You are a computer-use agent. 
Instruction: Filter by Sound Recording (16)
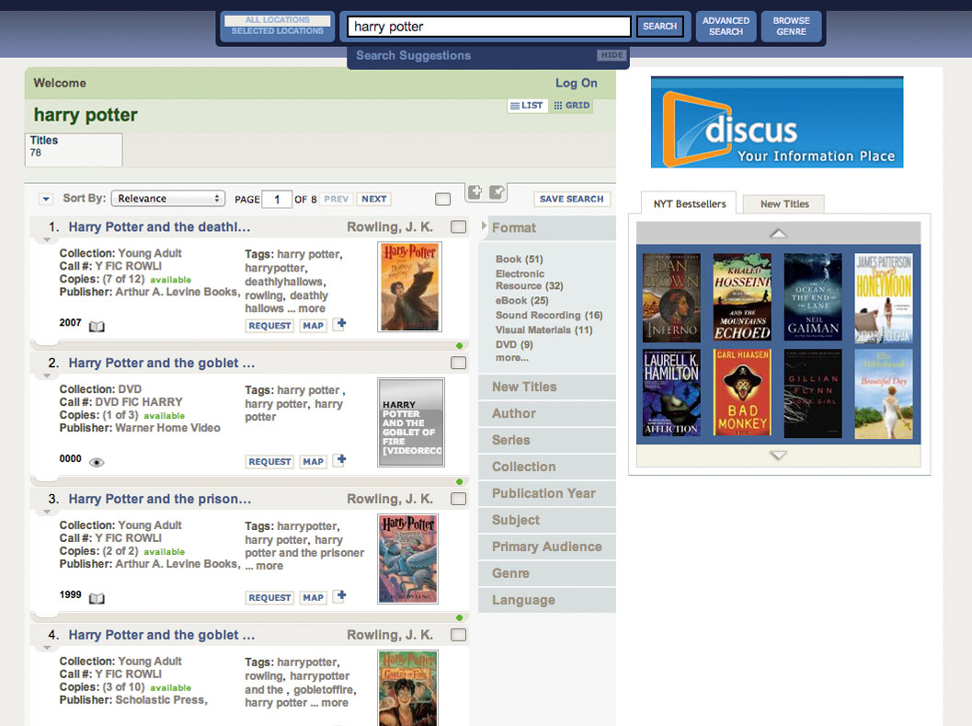pyautogui.click(x=549, y=316)
